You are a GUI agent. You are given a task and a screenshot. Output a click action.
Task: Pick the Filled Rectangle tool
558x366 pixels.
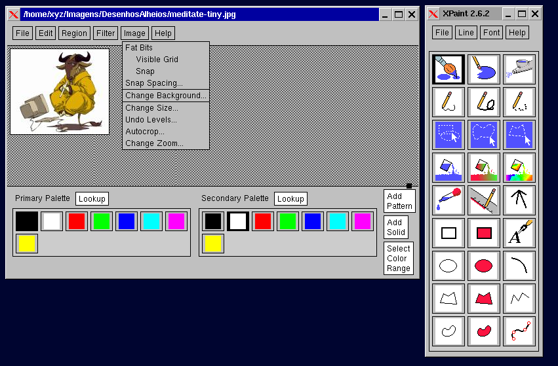pyautogui.click(x=484, y=232)
